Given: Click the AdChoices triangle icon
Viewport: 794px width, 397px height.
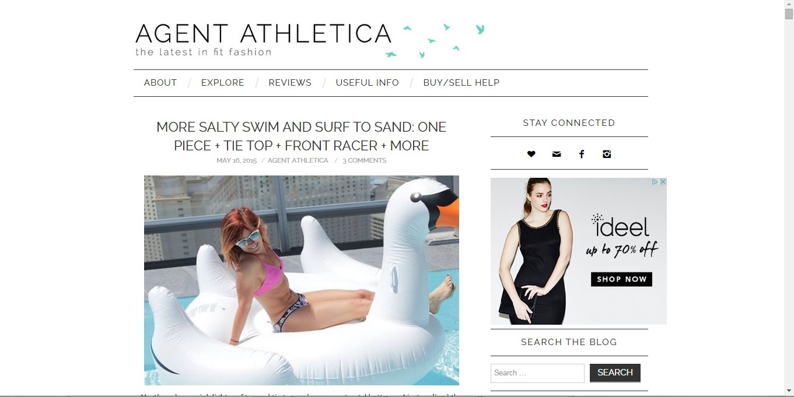Looking at the screenshot, I should tap(655, 182).
